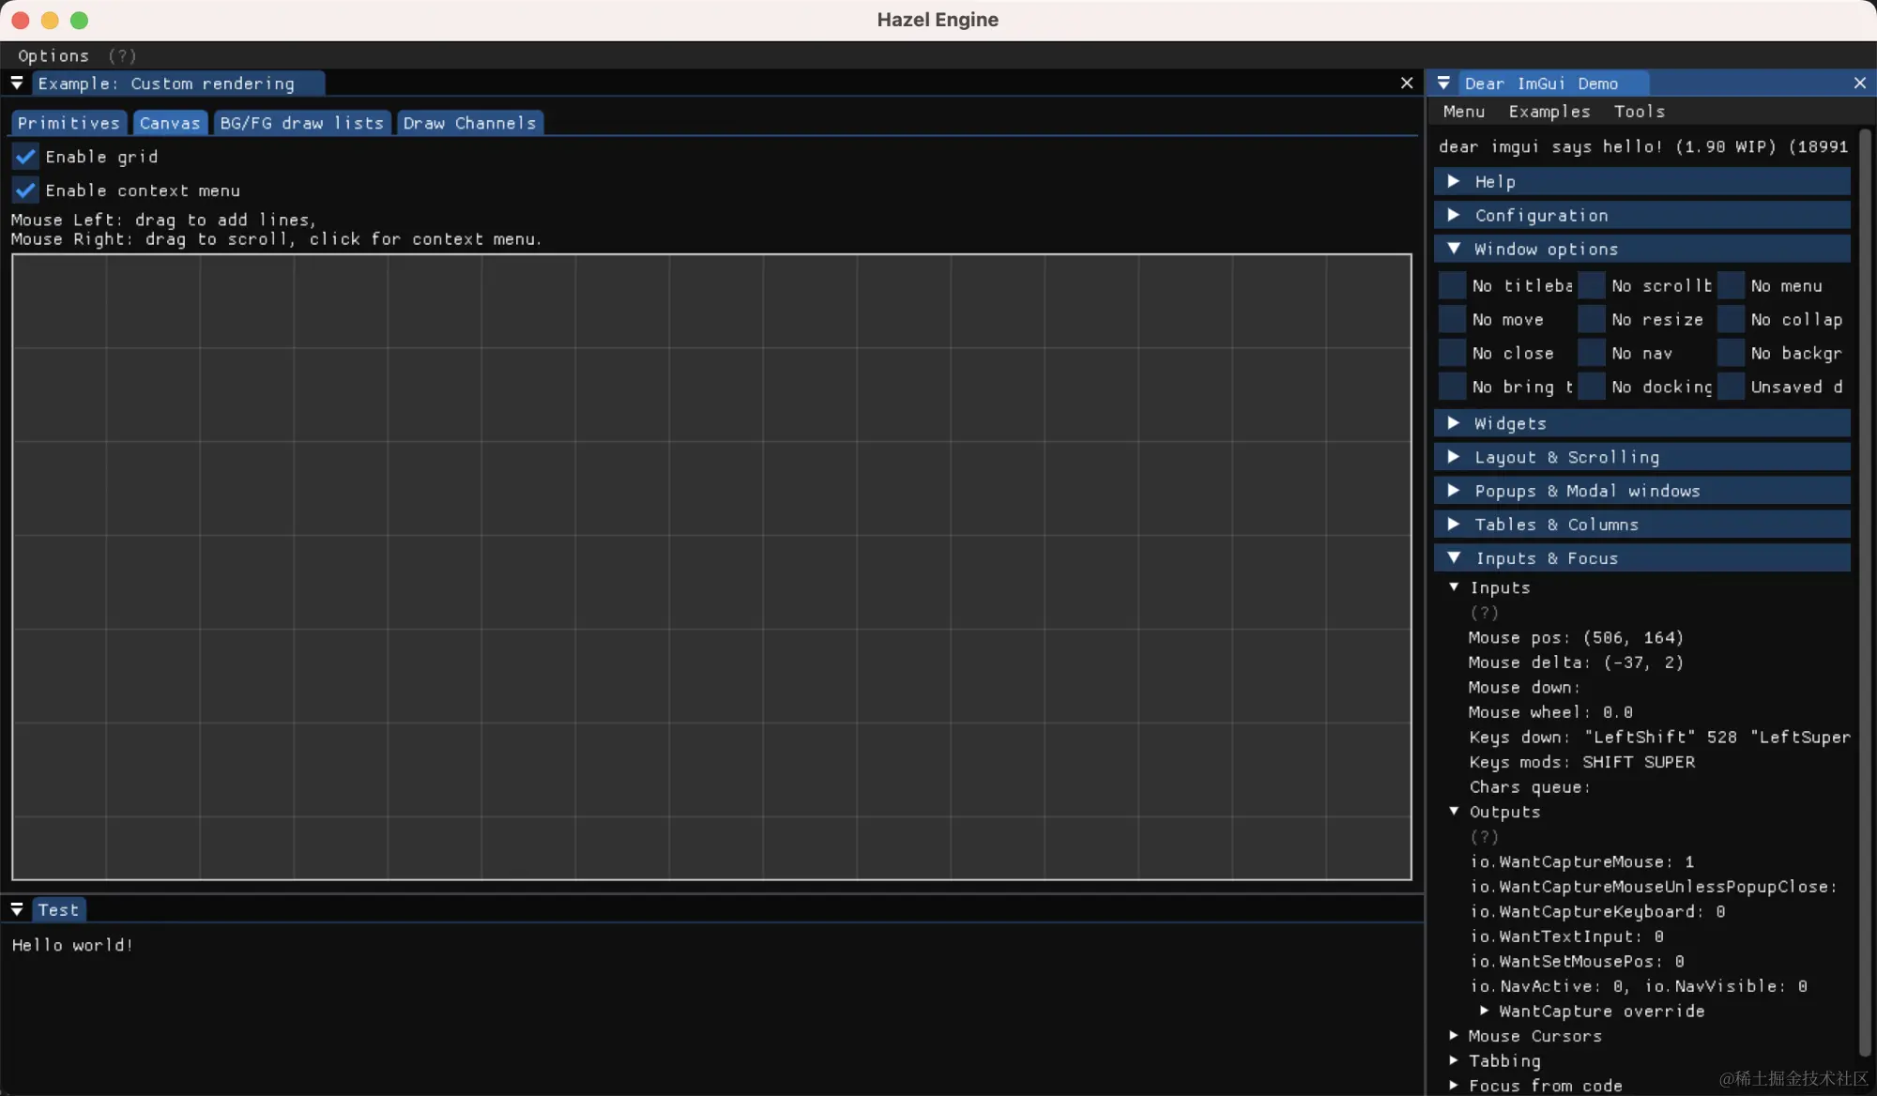Check the No docking option
The width and height of the screenshot is (1877, 1096).
(x=1592, y=387)
